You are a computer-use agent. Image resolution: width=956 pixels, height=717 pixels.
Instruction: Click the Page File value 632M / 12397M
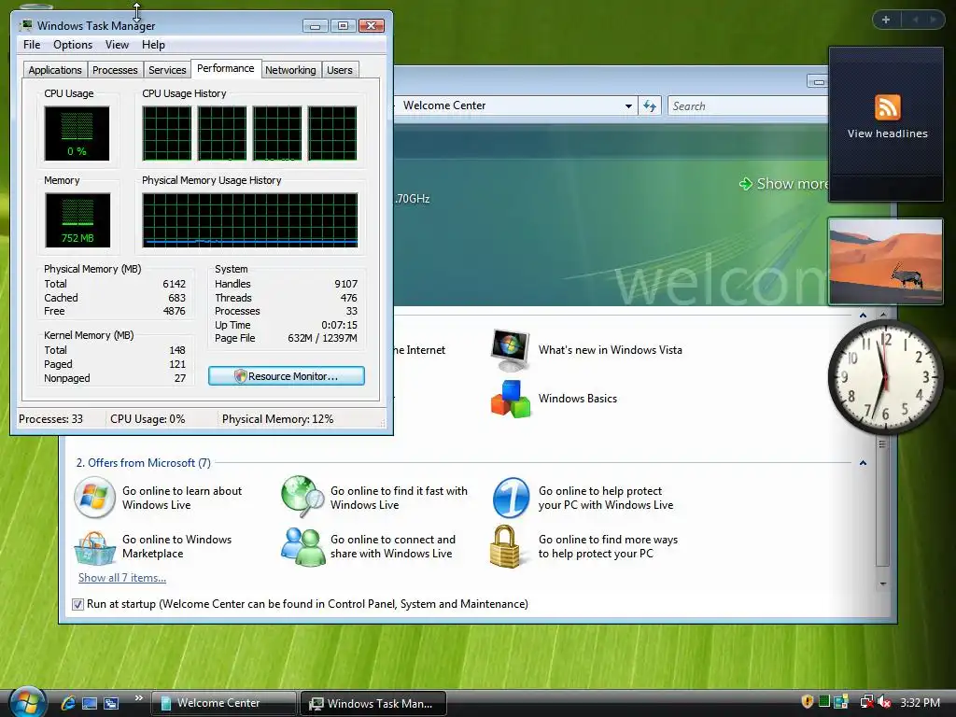coord(322,338)
